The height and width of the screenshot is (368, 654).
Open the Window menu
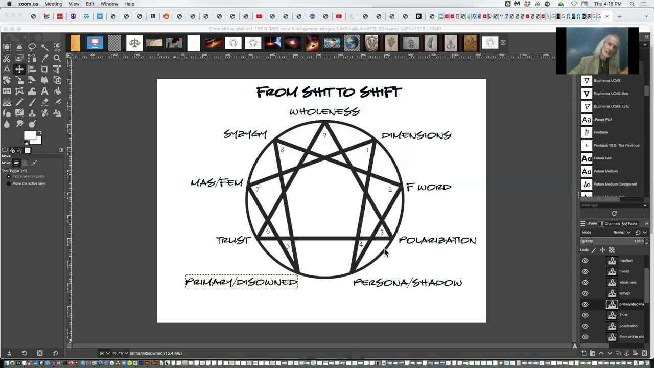pos(109,4)
